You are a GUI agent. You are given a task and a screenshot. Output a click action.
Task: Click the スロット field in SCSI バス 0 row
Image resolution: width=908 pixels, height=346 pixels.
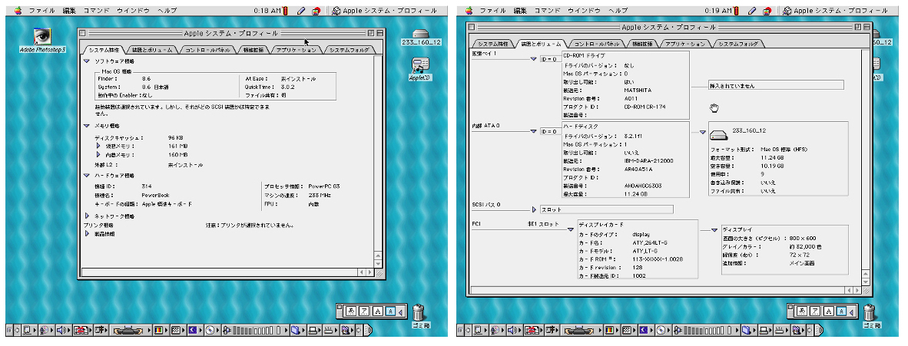[x=607, y=209]
